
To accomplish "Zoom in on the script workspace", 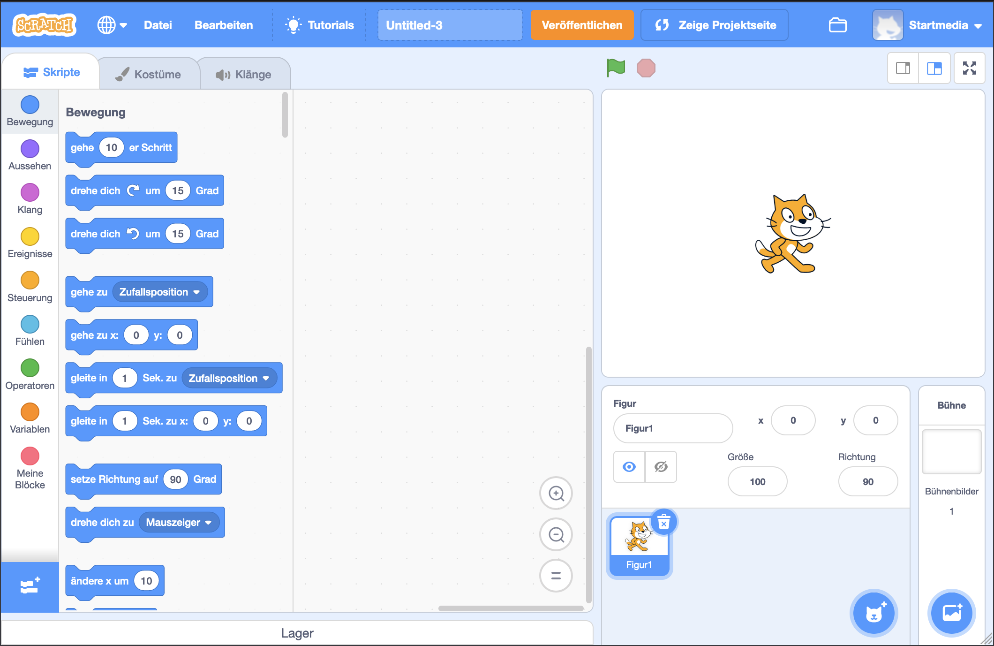I will (x=556, y=494).
